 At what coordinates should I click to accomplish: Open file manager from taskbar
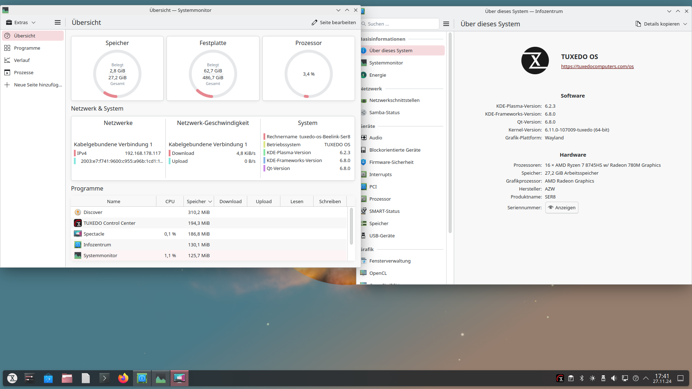pyautogui.click(x=67, y=378)
